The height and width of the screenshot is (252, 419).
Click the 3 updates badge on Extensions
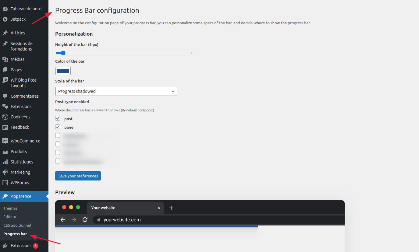tap(36, 246)
